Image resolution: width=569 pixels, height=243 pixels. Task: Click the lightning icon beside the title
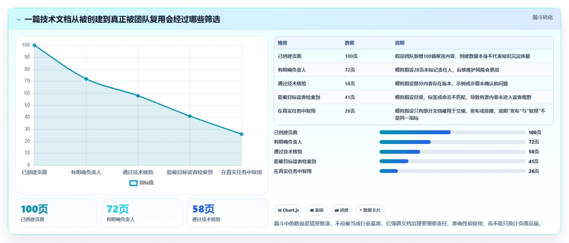[x=18, y=20]
